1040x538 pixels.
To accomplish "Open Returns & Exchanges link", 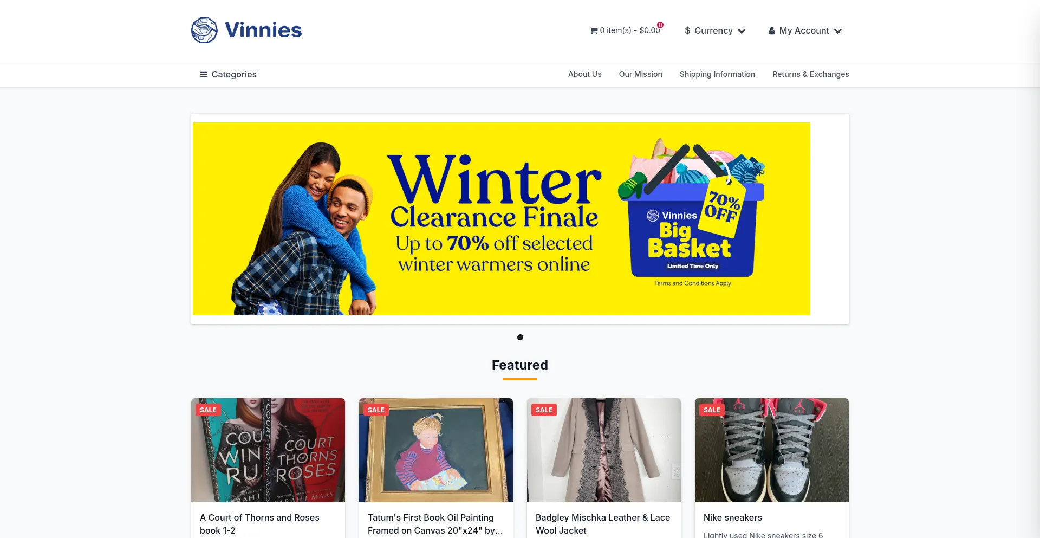I will coord(811,74).
